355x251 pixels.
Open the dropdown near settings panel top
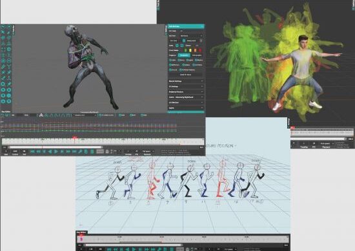pyautogui.click(x=191, y=36)
